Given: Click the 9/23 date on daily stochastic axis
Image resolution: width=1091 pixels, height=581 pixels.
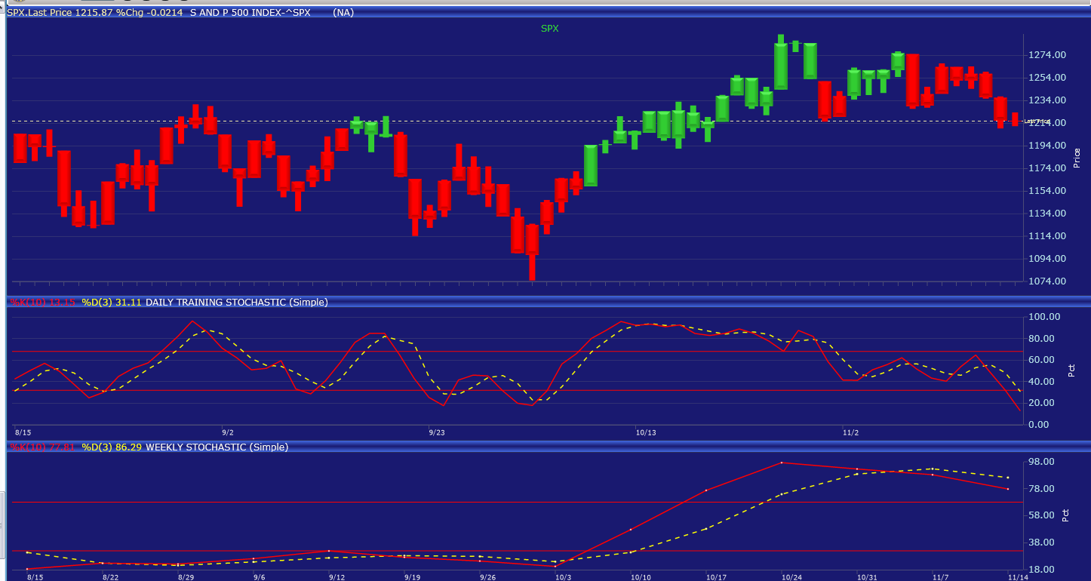Looking at the screenshot, I should (x=436, y=433).
